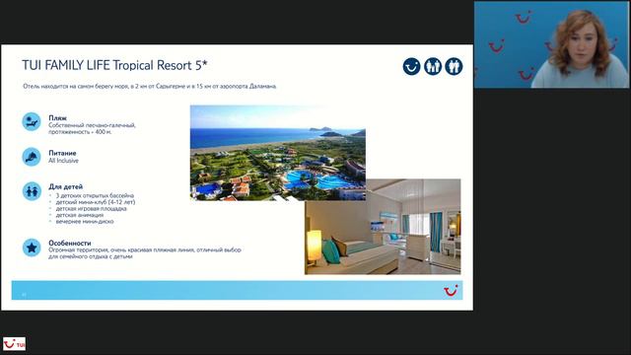631x355 pixels.
Task: Click the Пляж heading
Action: [57, 118]
